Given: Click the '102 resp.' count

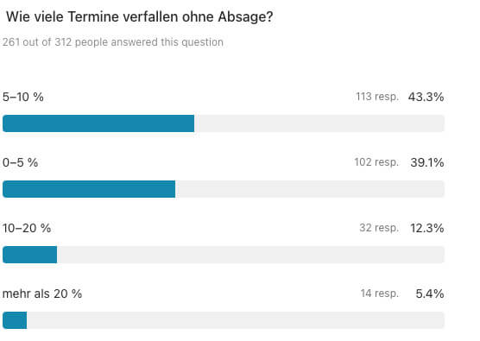Looking at the screenshot, I should tap(376, 162).
